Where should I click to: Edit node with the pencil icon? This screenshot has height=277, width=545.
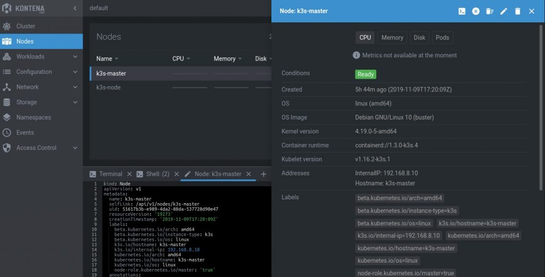tap(503, 11)
